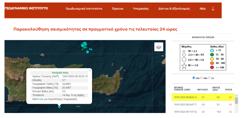Open the map layers control
Viewport: 242px width, 118px height.
pyautogui.click(x=159, y=47)
